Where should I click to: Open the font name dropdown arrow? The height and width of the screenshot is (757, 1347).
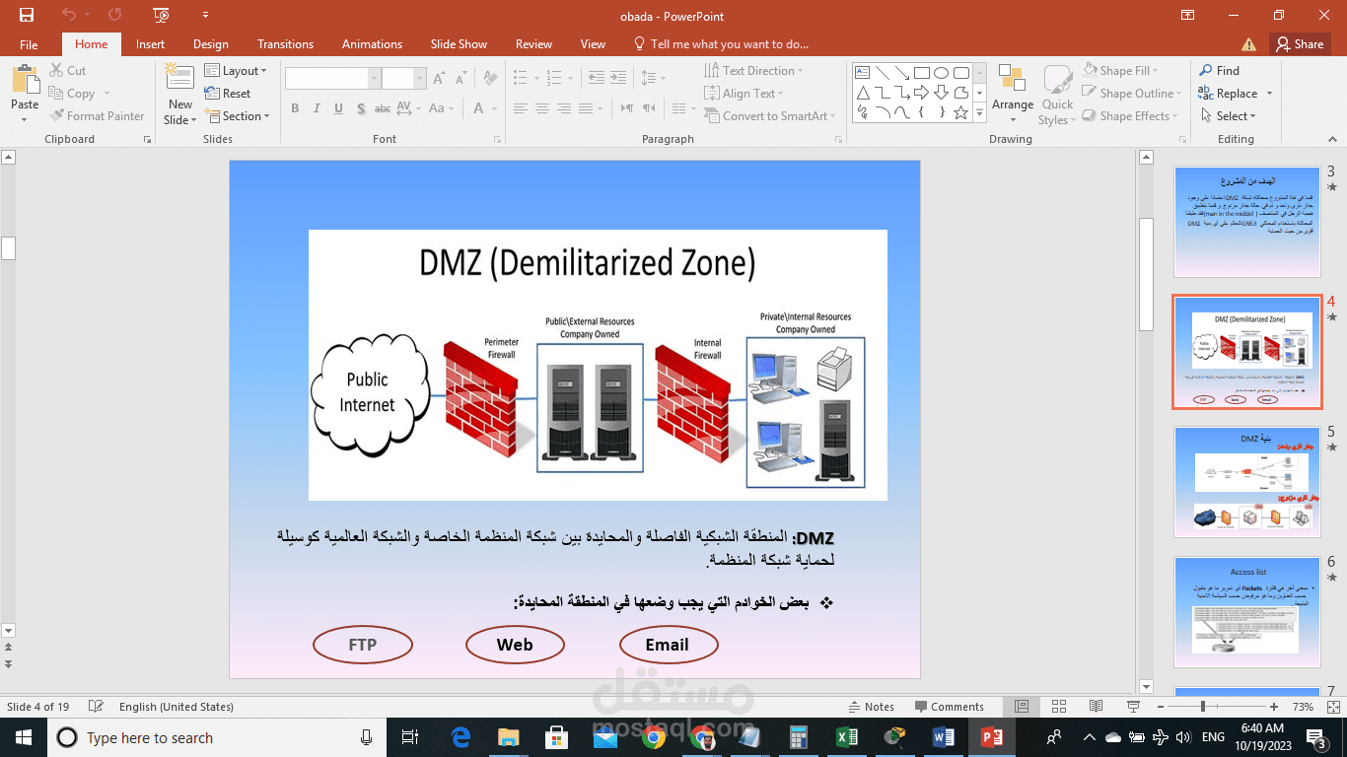(374, 79)
